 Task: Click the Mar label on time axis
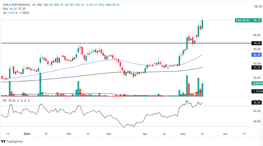(109, 133)
